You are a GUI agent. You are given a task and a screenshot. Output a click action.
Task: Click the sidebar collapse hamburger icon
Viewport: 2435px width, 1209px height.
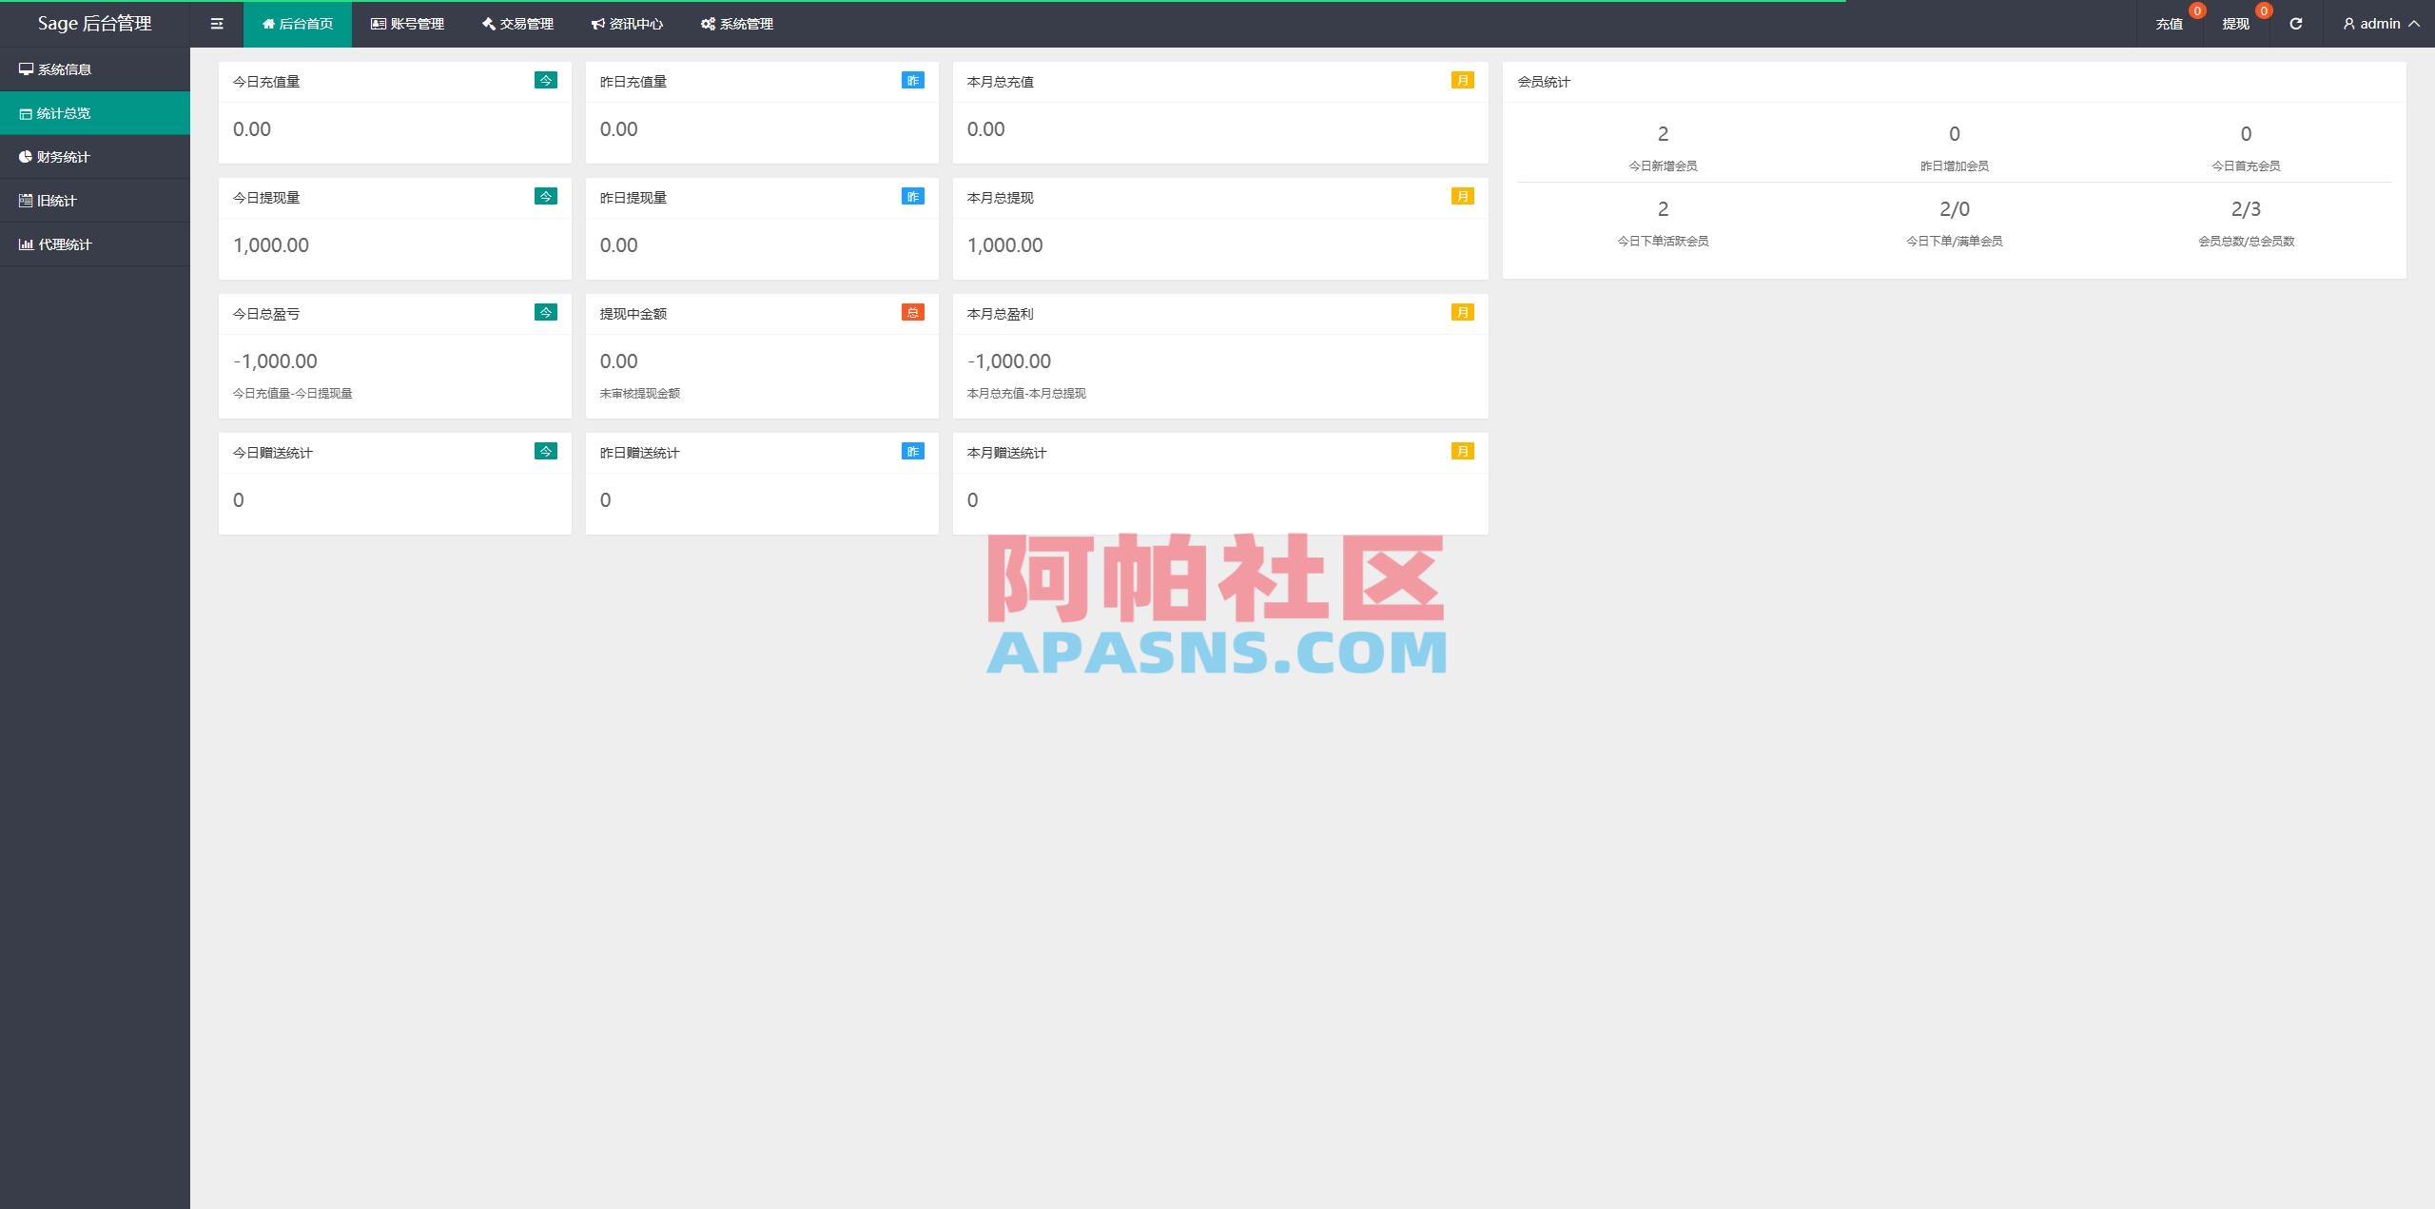point(217,24)
